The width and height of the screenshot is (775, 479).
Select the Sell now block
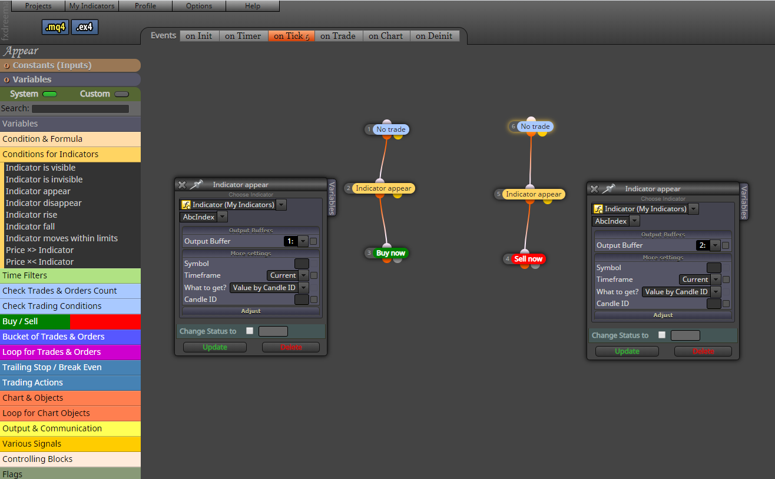(528, 259)
